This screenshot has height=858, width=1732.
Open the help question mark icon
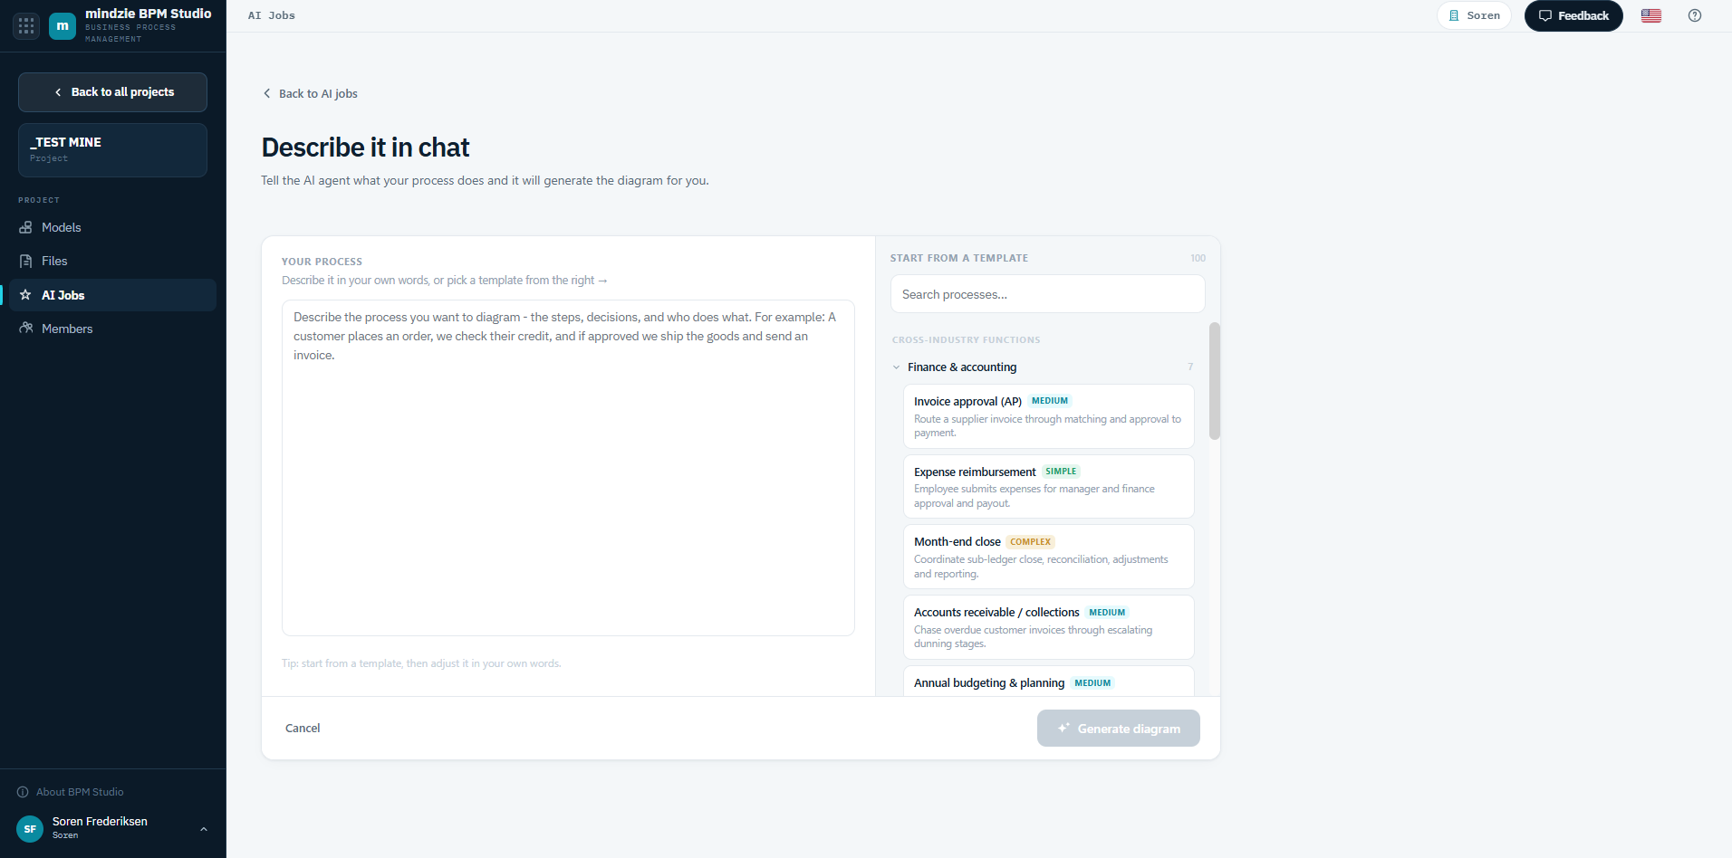1695,15
